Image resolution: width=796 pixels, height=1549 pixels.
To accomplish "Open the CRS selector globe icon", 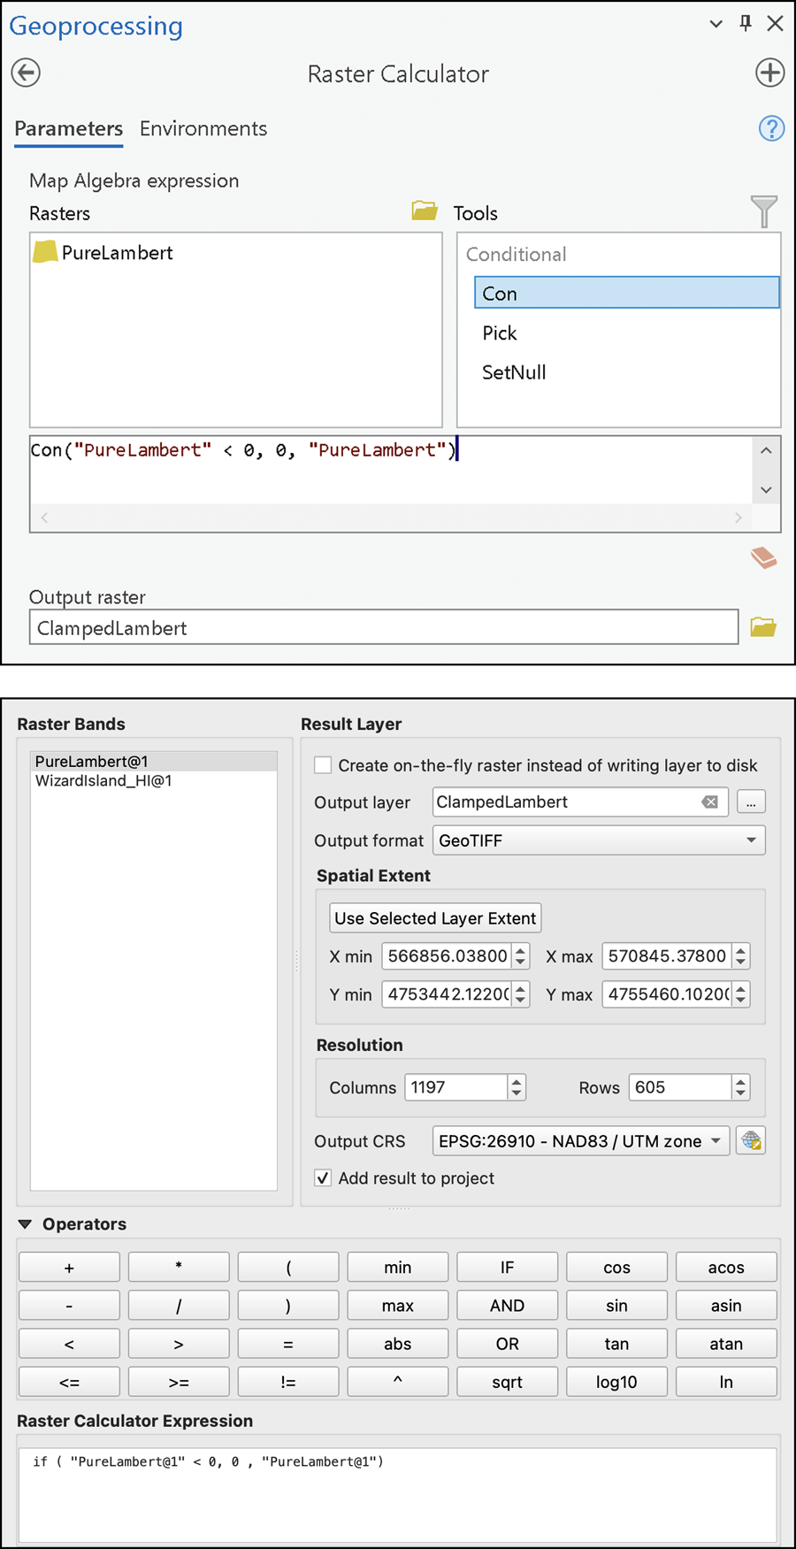I will pyautogui.click(x=751, y=1141).
